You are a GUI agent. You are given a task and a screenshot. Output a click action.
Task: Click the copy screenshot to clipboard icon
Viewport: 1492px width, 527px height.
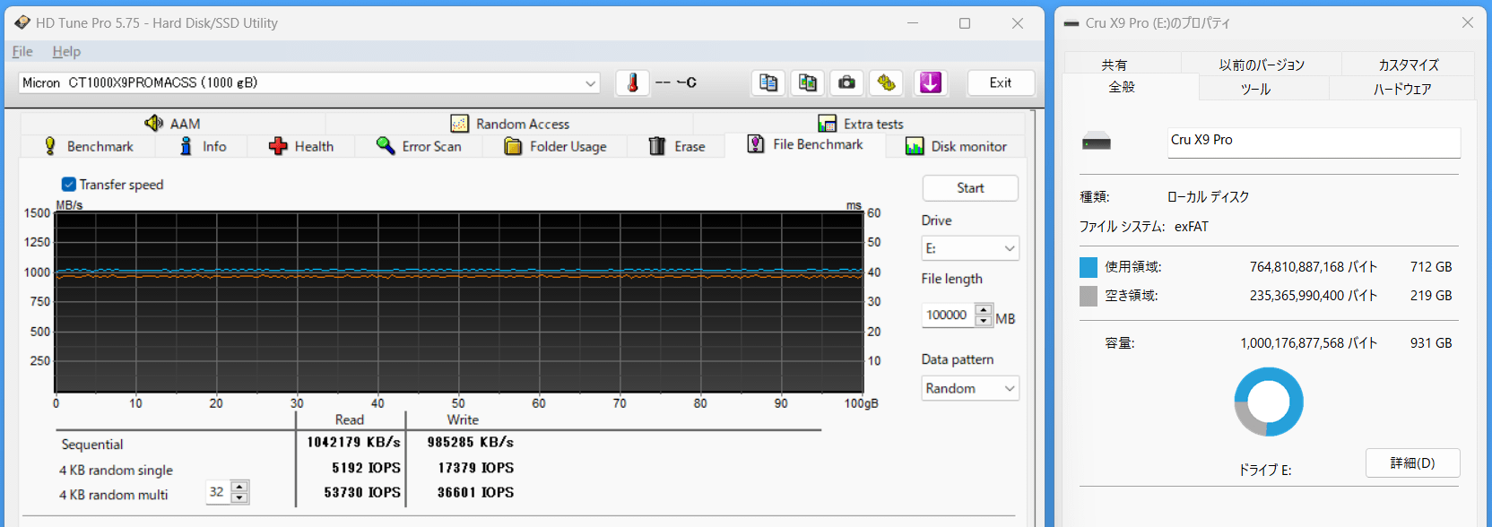pos(808,82)
